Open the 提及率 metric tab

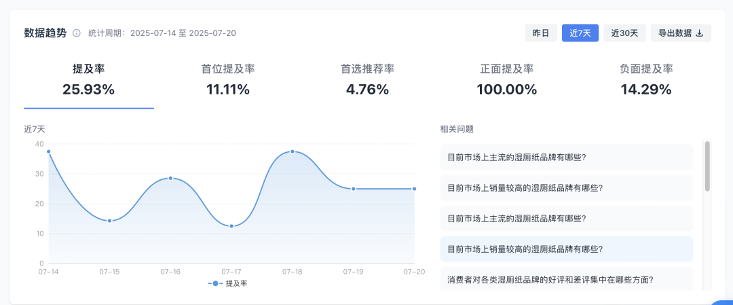(89, 79)
